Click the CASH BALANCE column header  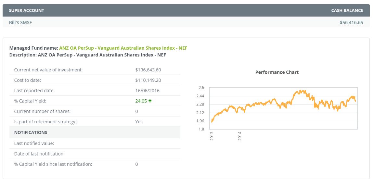(x=347, y=10)
